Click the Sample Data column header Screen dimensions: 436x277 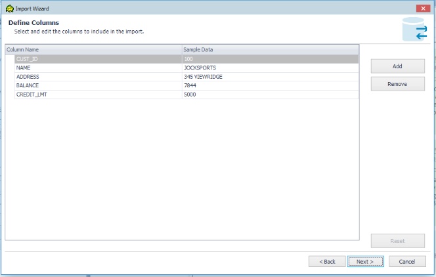point(270,49)
